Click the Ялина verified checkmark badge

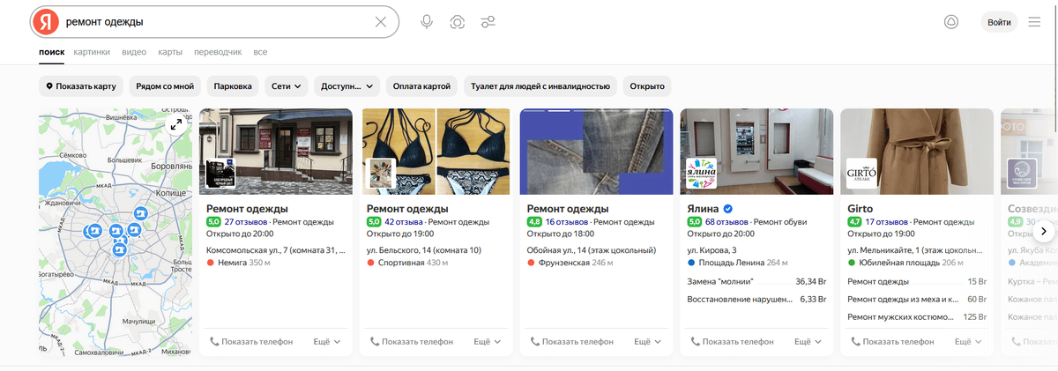click(x=728, y=209)
